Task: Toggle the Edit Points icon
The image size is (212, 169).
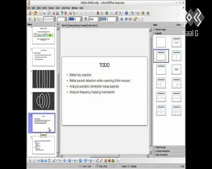Action: coord(97,160)
